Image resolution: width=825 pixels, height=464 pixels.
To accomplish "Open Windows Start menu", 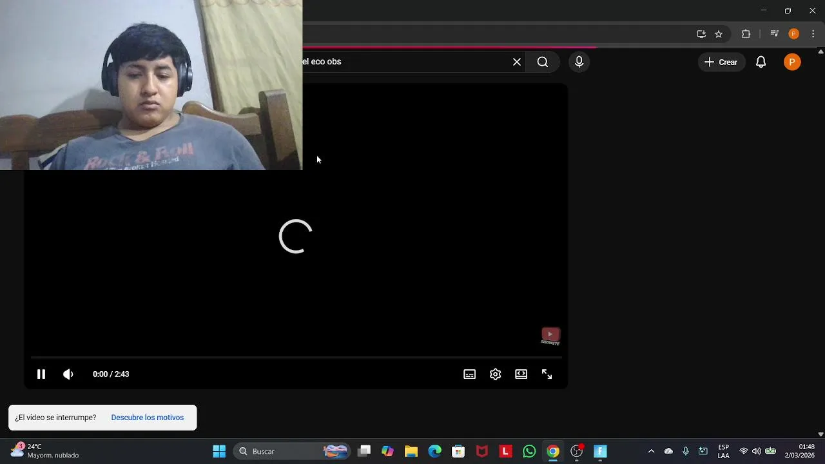I will [x=219, y=451].
